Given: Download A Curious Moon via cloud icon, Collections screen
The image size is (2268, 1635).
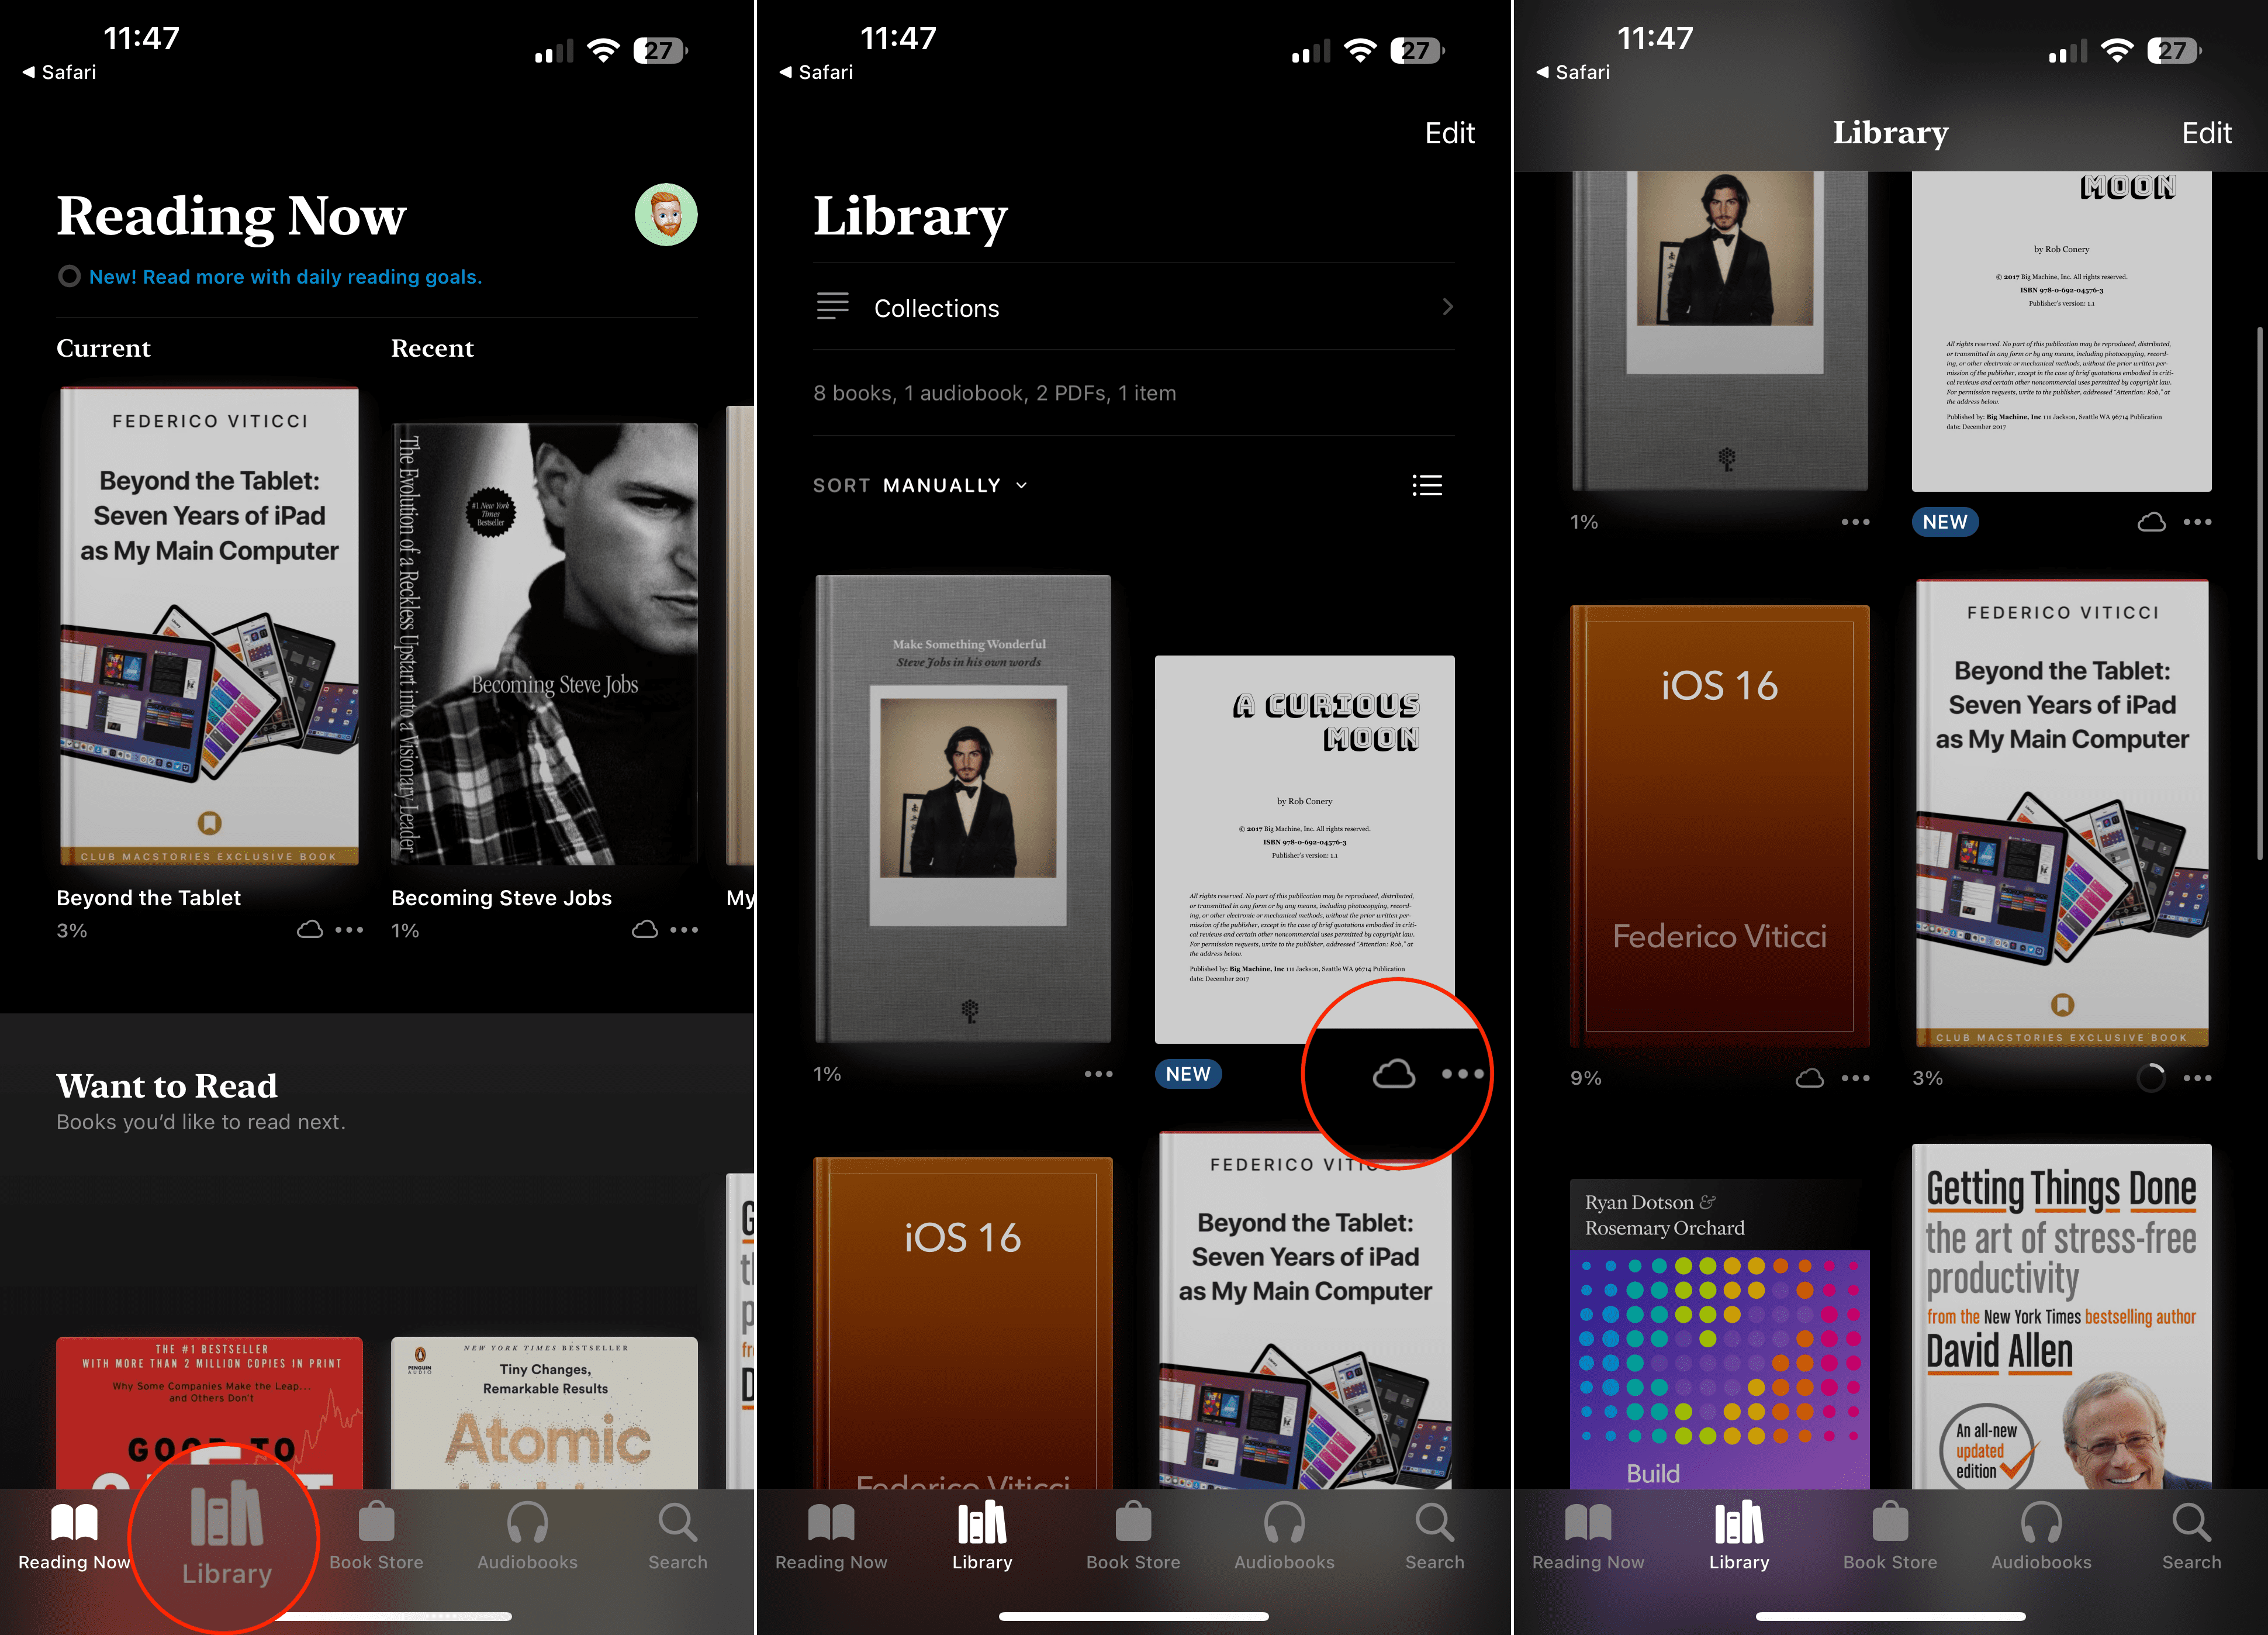Looking at the screenshot, I should point(1394,1074).
